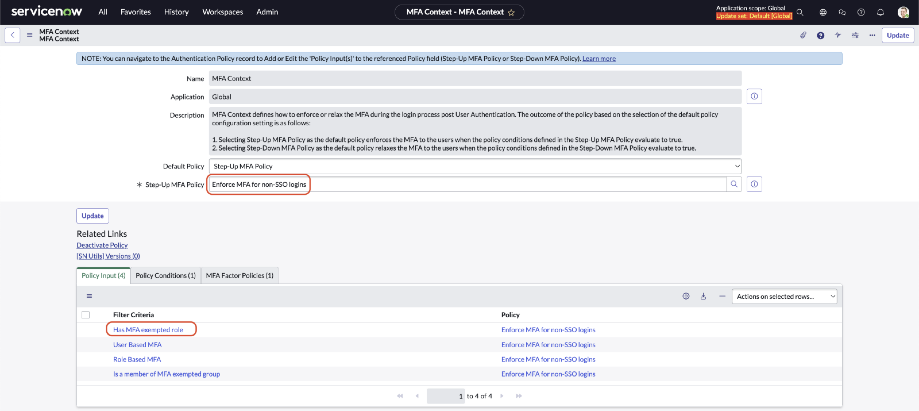The width and height of the screenshot is (919, 411).
Task: Sort by the Filter Criteria column header
Action: [134, 315]
